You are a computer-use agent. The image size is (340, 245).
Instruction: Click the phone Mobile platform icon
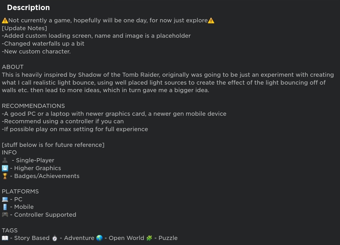[x=5, y=207]
